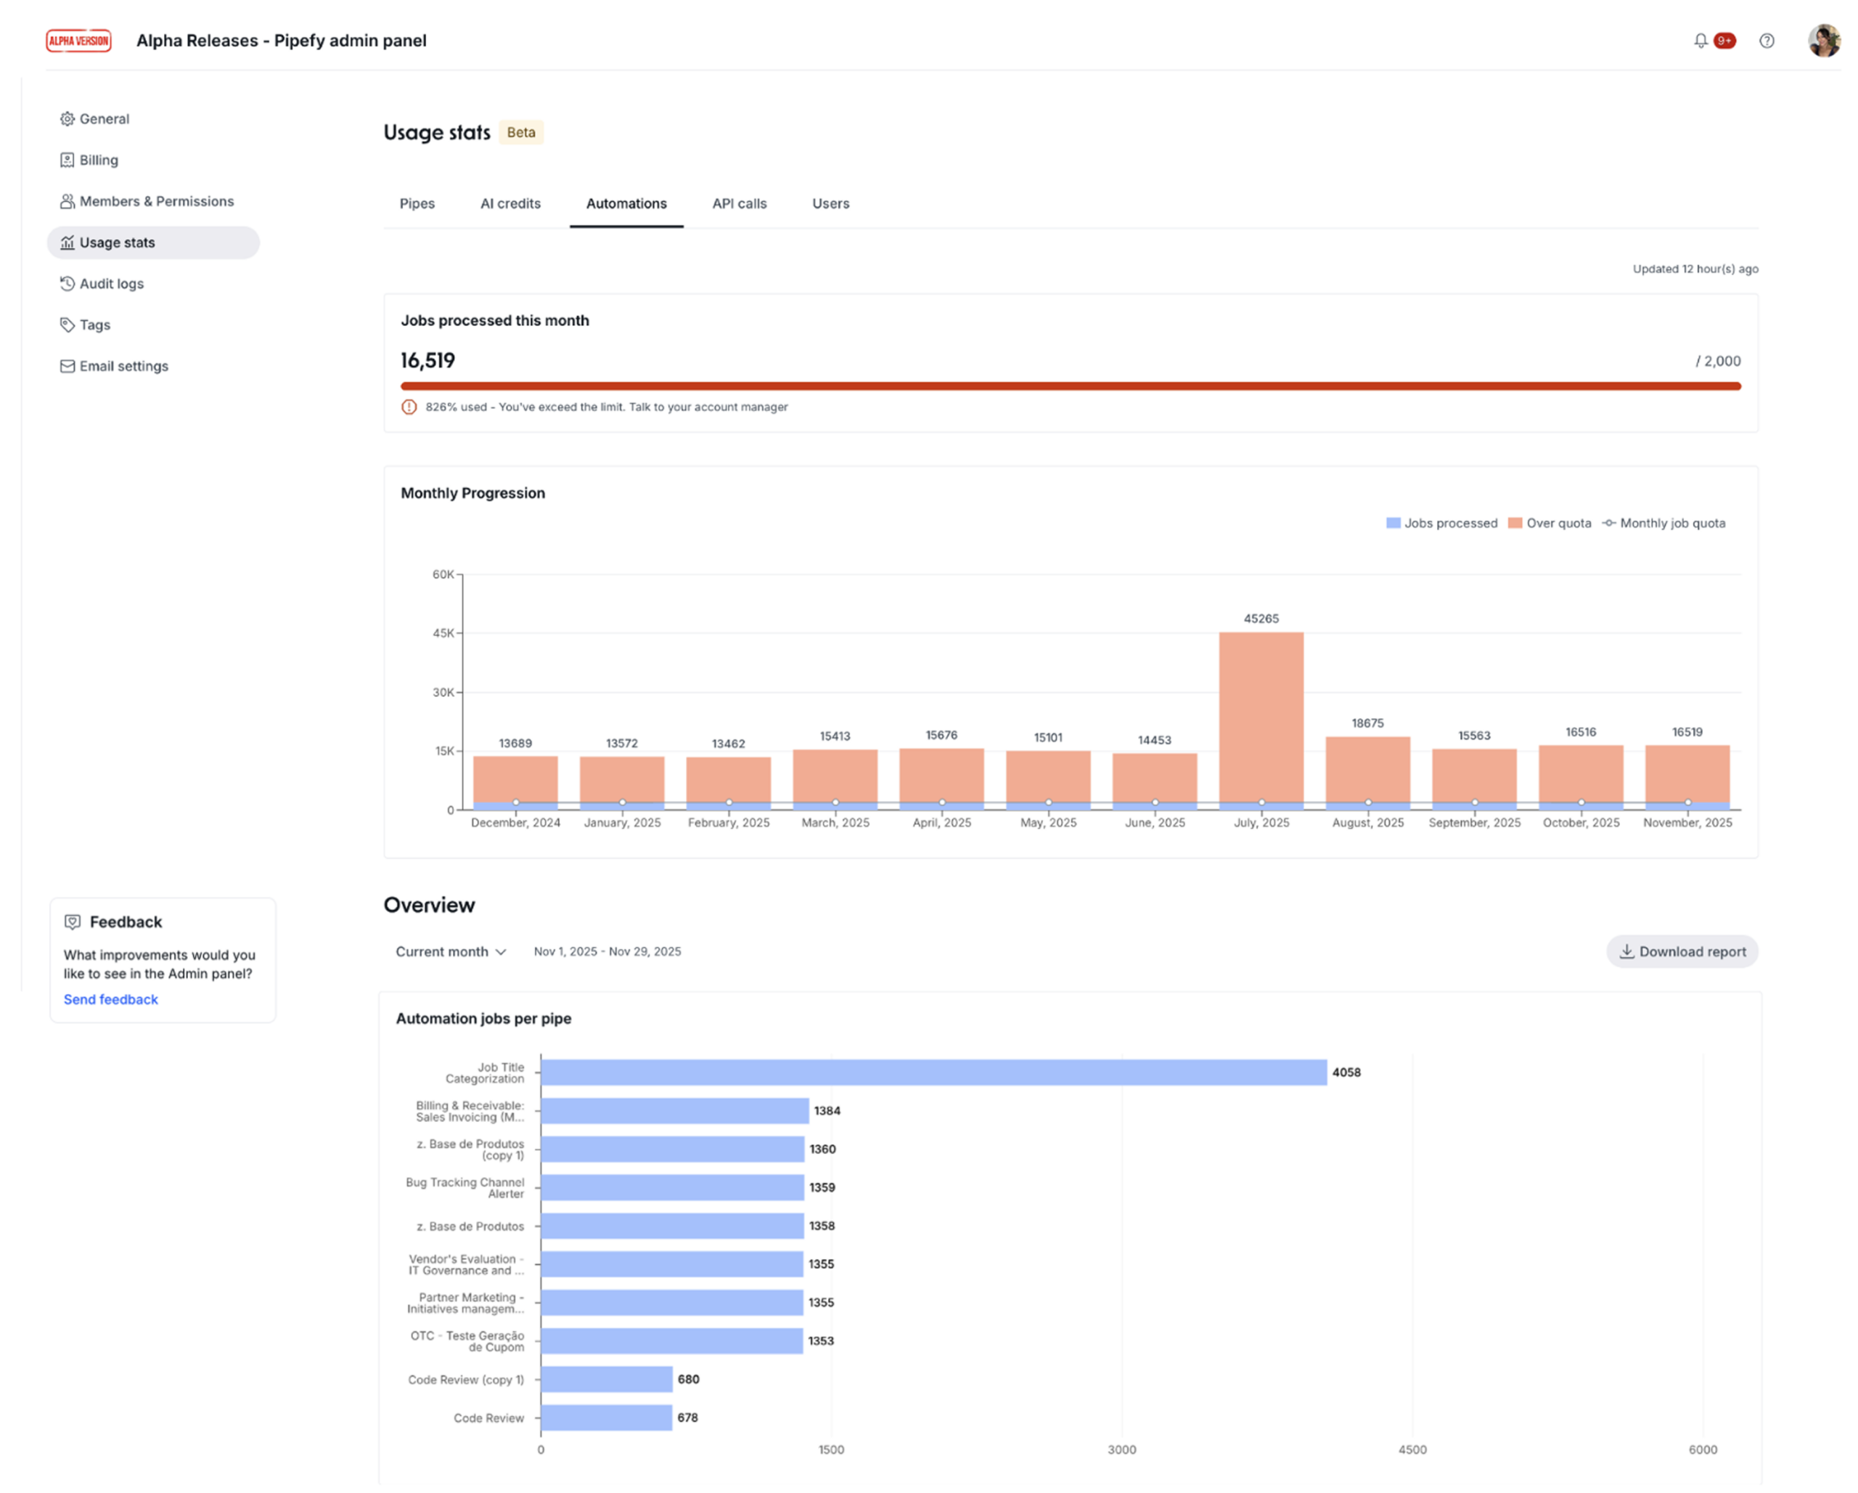
Task: Click the notifications bell icon
Action: (x=1701, y=41)
